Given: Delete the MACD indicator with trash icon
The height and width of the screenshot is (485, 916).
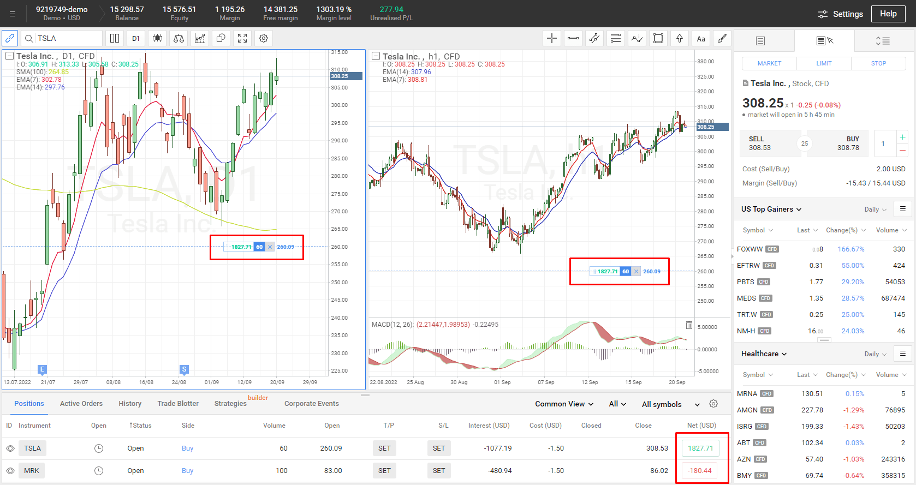Looking at the screenshot, I should pos(689,325).
